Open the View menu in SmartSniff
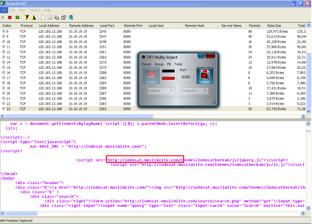This screenshot has height=224, width=312. pos(22,10)
